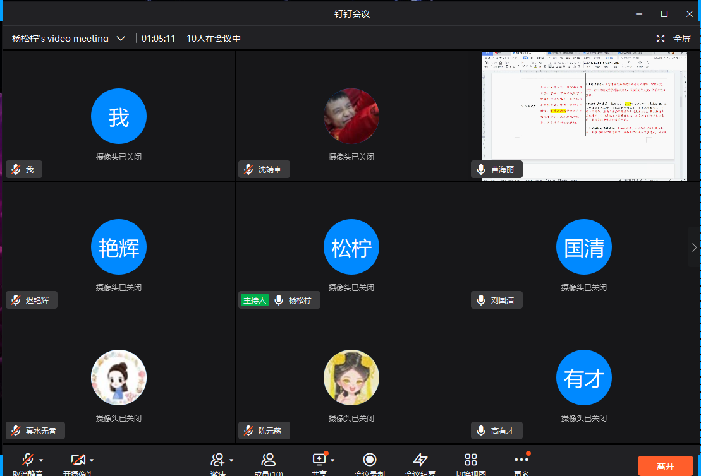
Task: Unmute microphone using the bottom toolbar icon
Action: click(x=28, y=460)
